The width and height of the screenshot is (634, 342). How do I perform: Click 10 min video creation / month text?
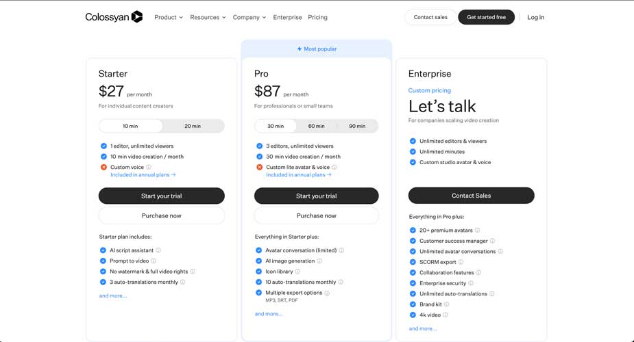[x=147, y=157]
